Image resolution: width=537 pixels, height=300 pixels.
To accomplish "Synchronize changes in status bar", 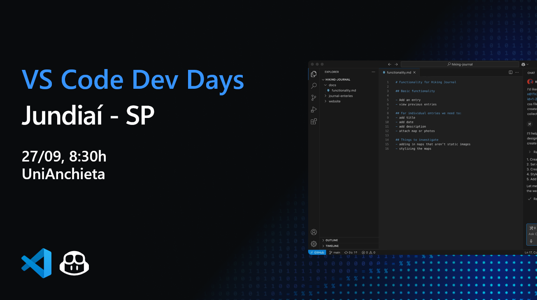I will (x=351, y=252).
